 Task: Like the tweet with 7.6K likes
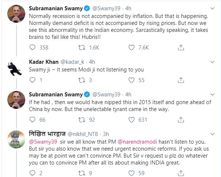tap(132, 47)
